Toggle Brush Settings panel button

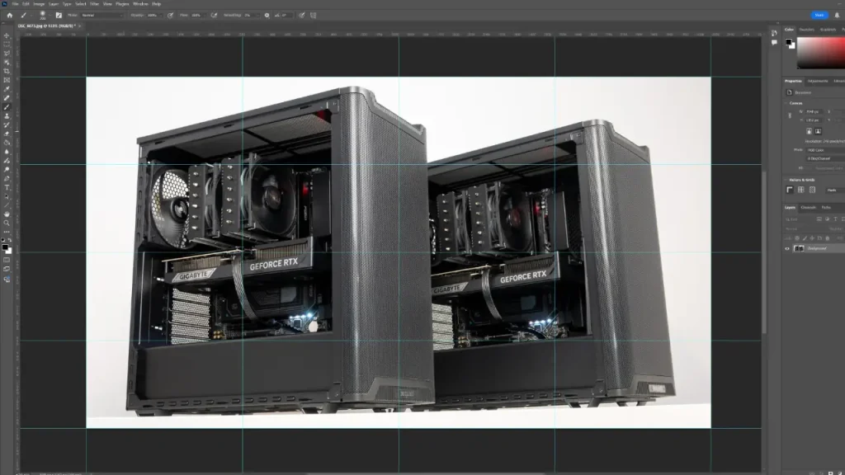[x=59, y=15]
